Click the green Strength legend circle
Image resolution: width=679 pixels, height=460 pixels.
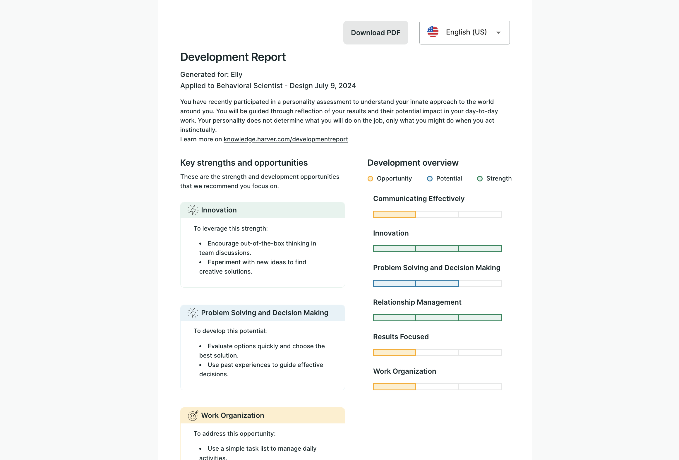click(480, 178)
